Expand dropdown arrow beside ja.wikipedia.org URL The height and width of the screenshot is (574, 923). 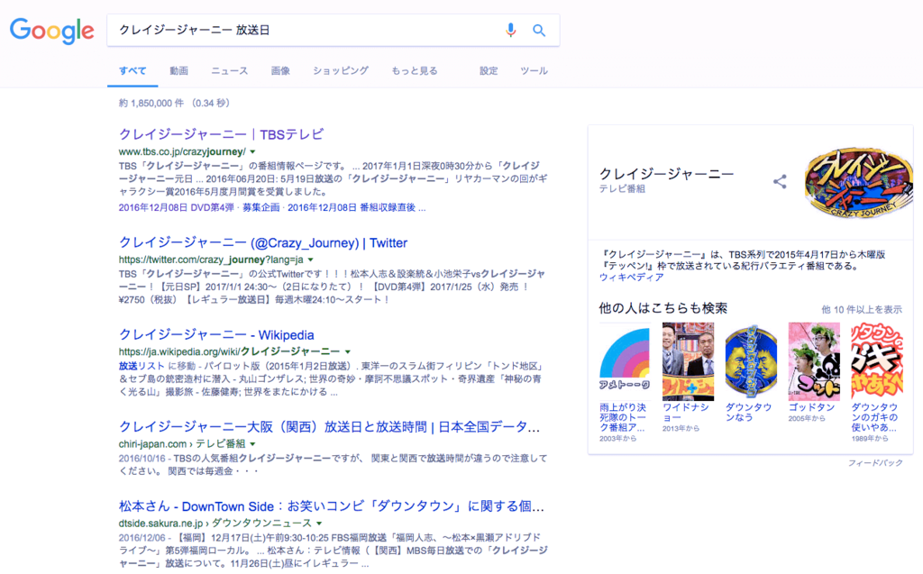(x=348, y=351)
